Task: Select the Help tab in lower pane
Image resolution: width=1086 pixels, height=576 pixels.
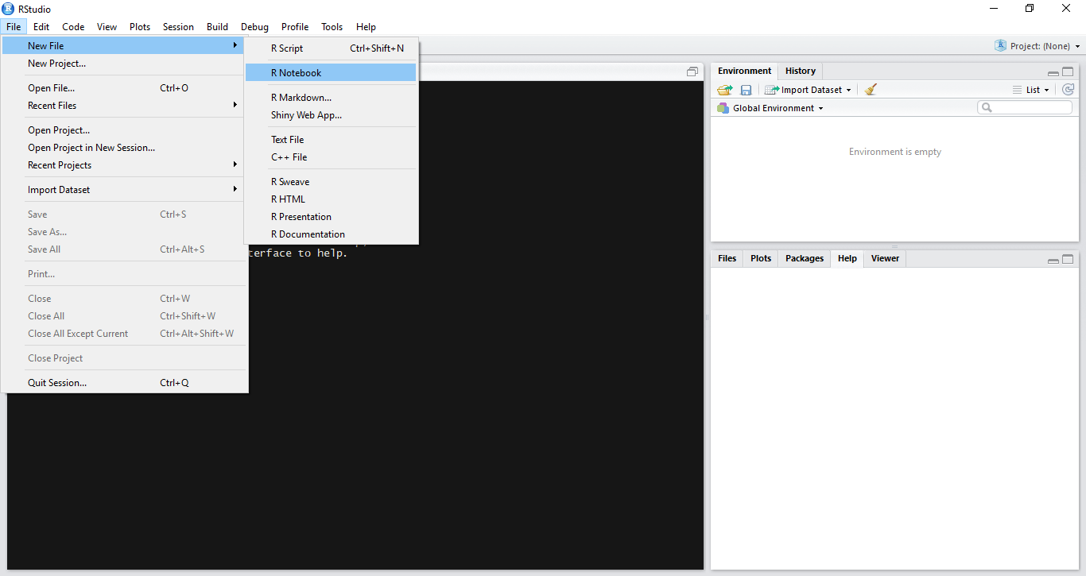Action: coord(847,258)
